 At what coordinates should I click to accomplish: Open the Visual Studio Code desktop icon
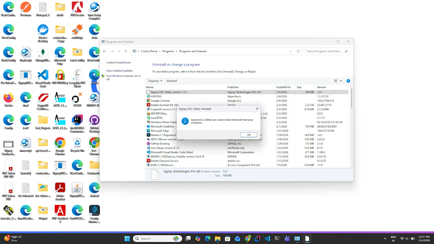coord(43,78)
